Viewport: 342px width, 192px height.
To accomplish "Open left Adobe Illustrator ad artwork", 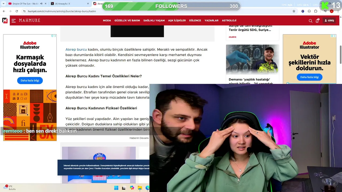I will [30, 115].
